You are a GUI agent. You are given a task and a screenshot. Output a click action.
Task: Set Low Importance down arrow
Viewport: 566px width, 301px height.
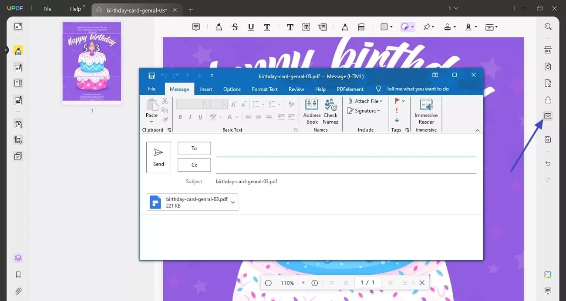pos(397,120)
